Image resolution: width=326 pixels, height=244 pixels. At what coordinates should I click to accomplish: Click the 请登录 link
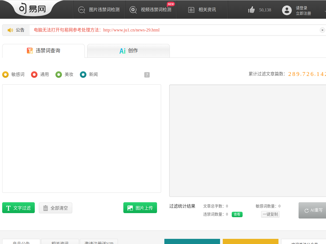[x=302, y=8]
